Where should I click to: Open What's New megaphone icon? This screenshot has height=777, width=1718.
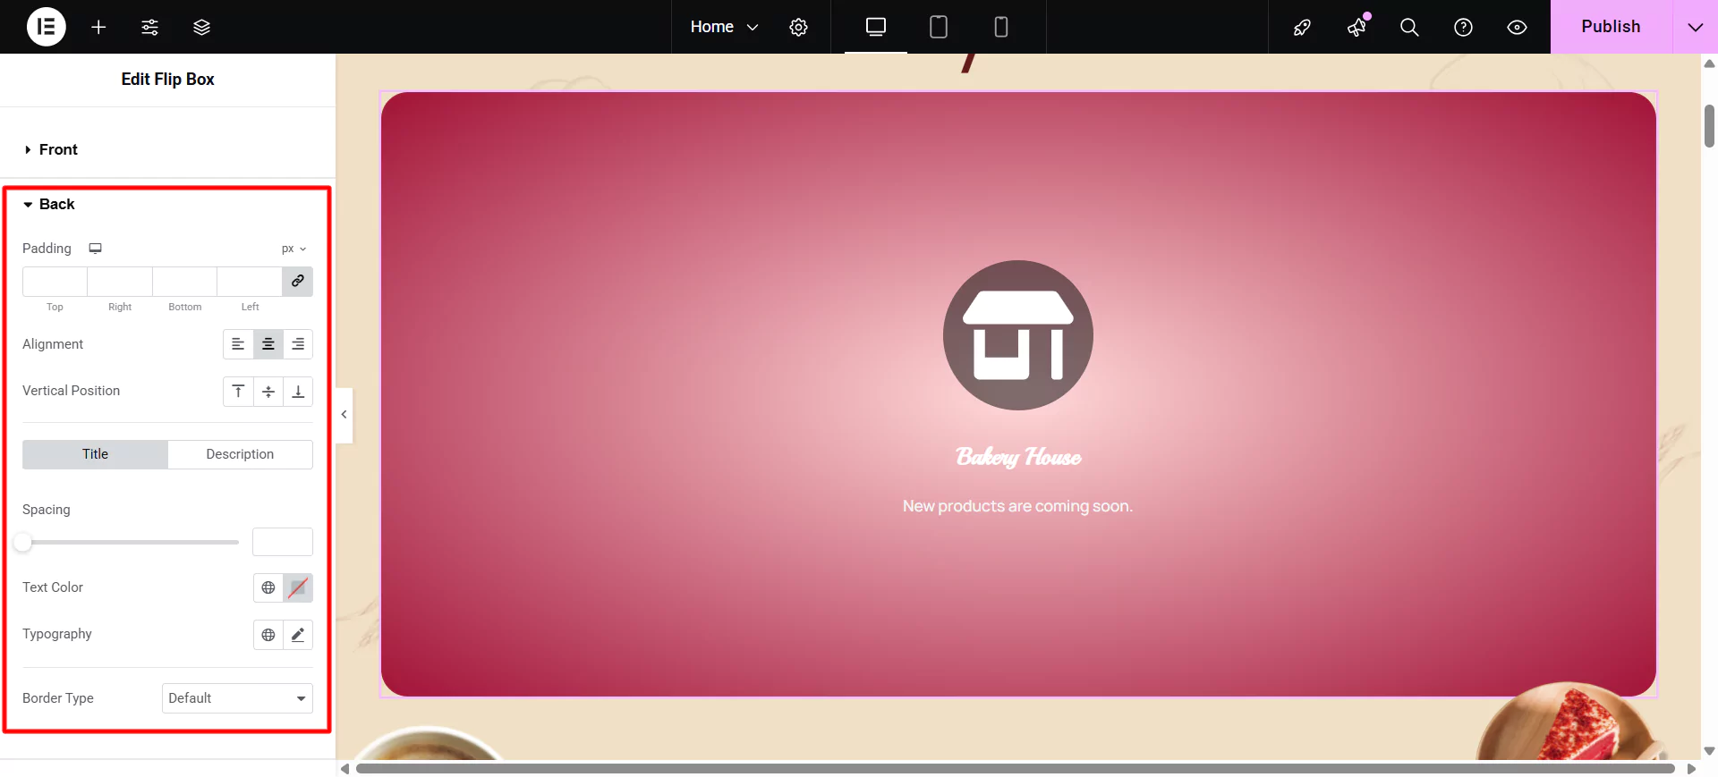(x=1357, y=27)
